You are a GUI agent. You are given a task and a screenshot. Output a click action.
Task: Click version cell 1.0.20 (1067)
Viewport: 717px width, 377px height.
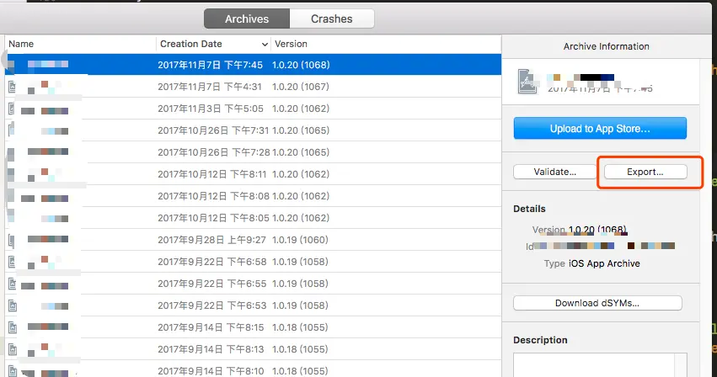(x=301, y=87)
